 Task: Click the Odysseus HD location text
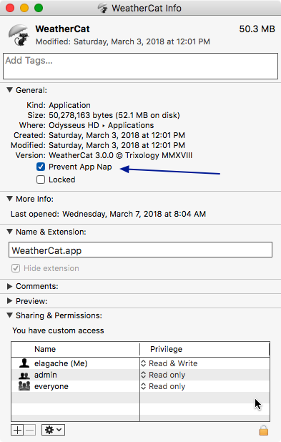click(74, 125)
